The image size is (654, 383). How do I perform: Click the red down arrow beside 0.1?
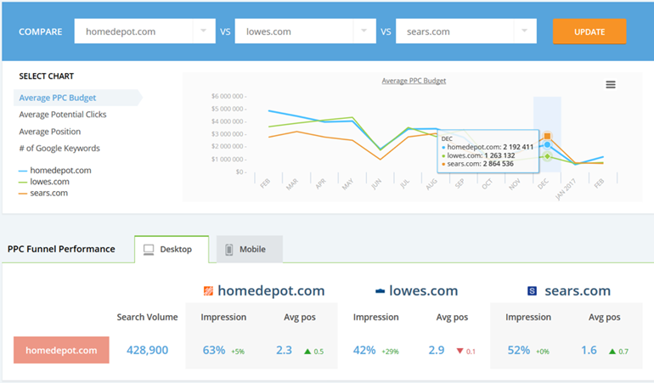pos(460,352)
